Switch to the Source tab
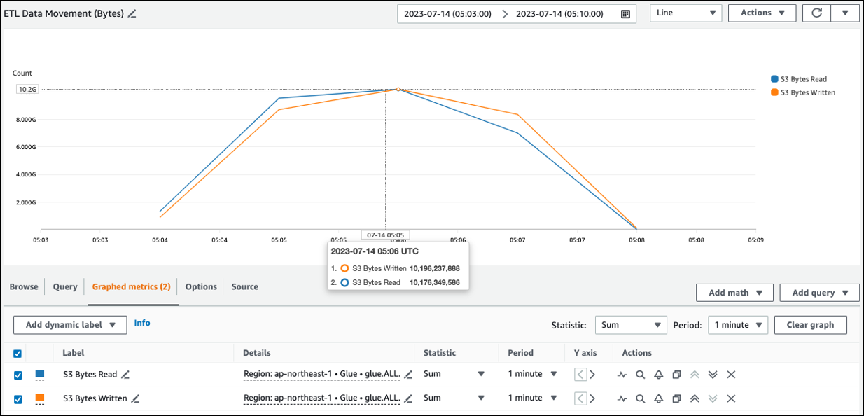 pyautogui.click(x=244, y=286)
